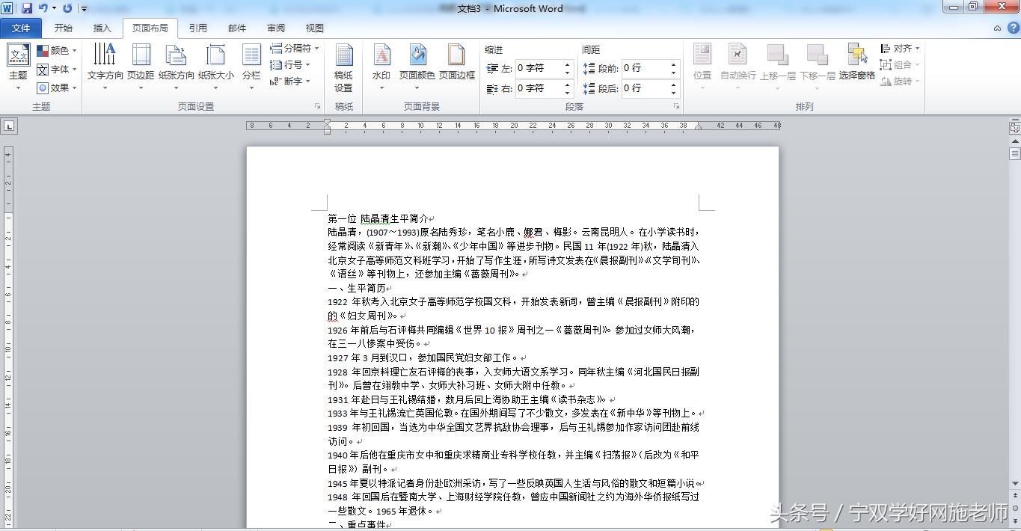Open 纸张方向 (Orientation) settings
Screen dimensions: 1021x531
177,66
